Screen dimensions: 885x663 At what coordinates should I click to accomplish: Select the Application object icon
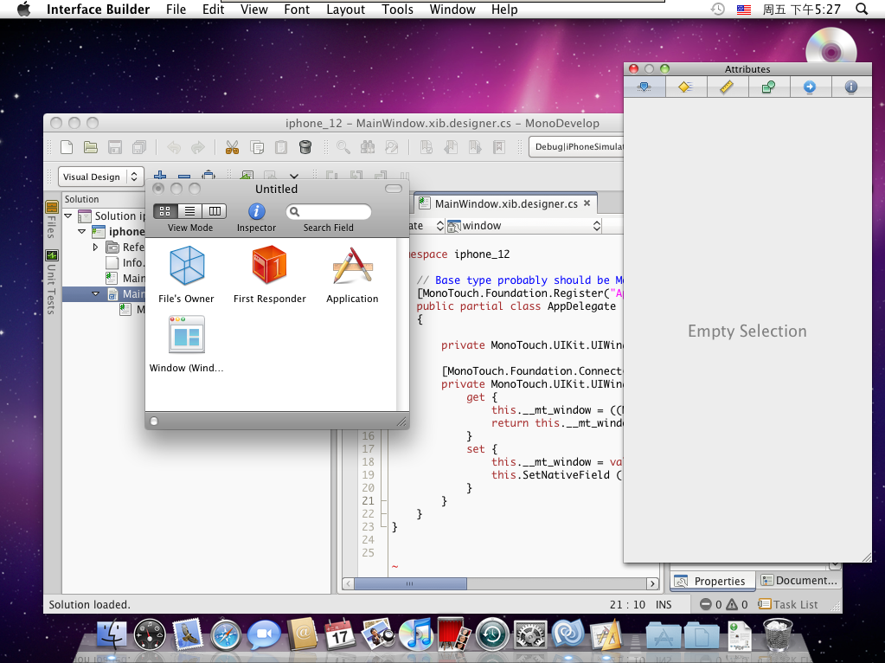352,266
